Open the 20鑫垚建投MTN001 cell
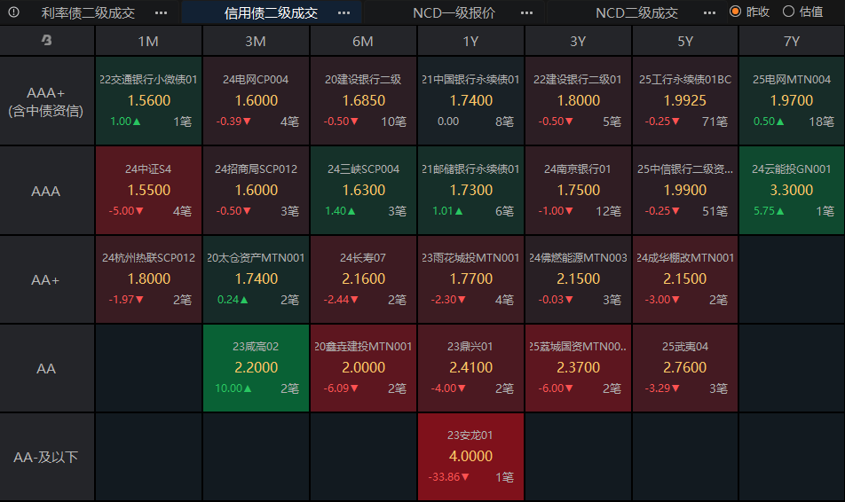This screenshot has height=502, width=845. [363, 368]
